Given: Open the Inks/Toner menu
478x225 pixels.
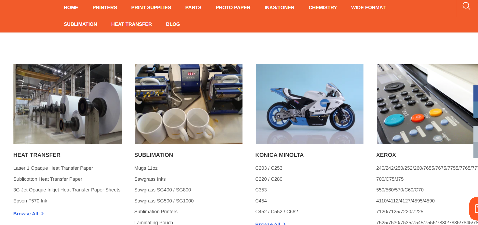Looking at the screenshot, I should [279, 8].
